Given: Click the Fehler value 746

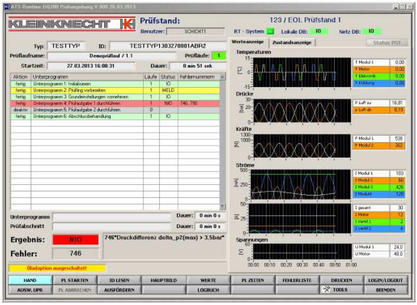Looking at the screenshot, I should tap(76, 253).
